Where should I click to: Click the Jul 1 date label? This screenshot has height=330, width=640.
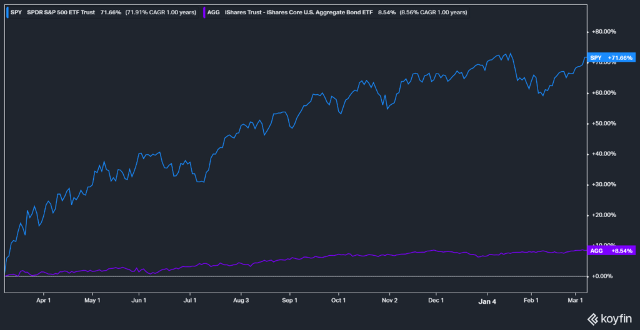(x=190, y=300)
